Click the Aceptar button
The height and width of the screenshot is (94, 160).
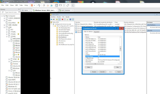(94, 72)
